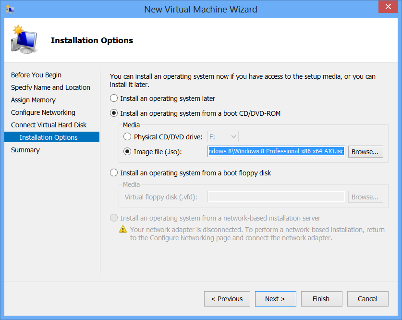
Task: Cancel the New Virtual Machine Wizard
Action: (367, 298)
